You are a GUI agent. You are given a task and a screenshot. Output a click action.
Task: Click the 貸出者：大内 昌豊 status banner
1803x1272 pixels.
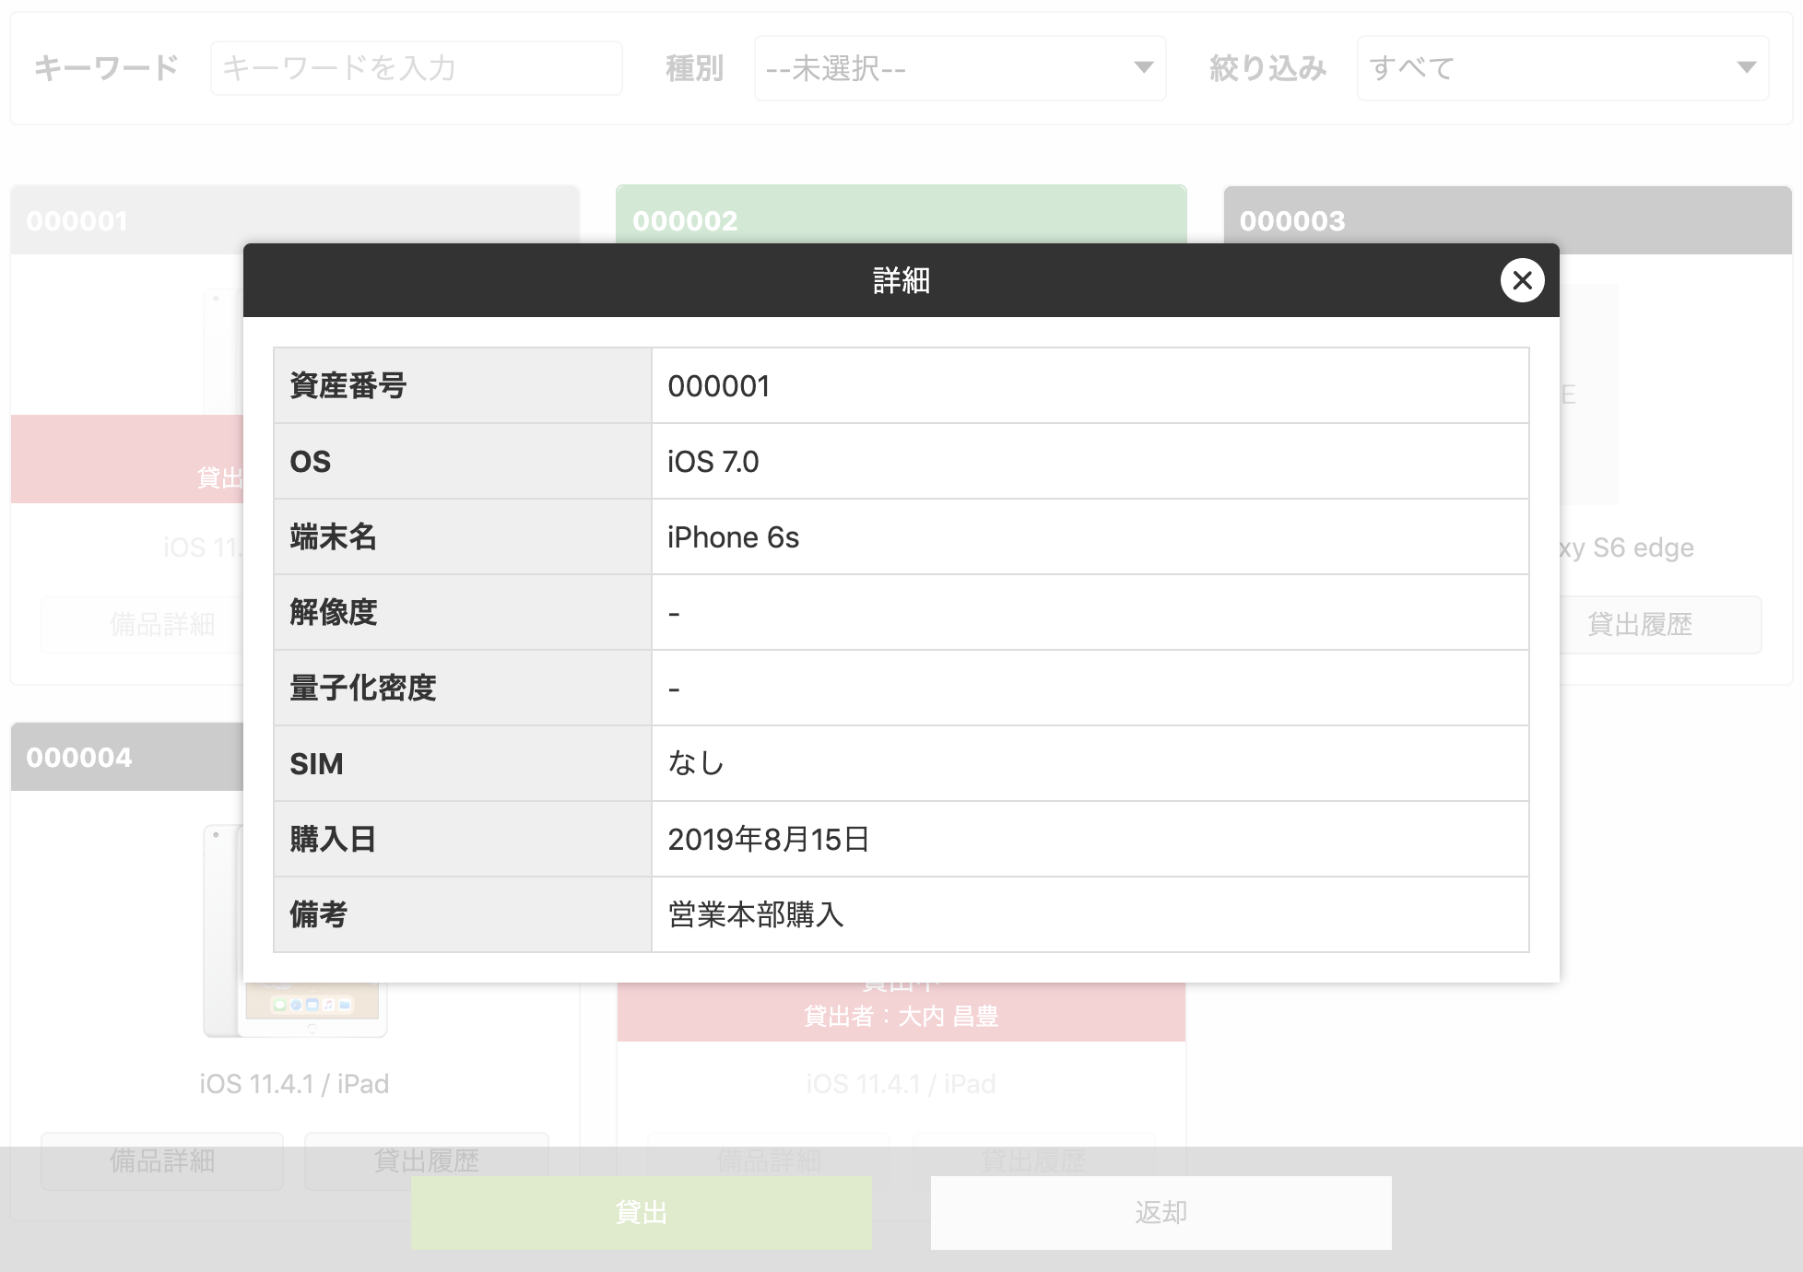click(x=901, y=1016)
